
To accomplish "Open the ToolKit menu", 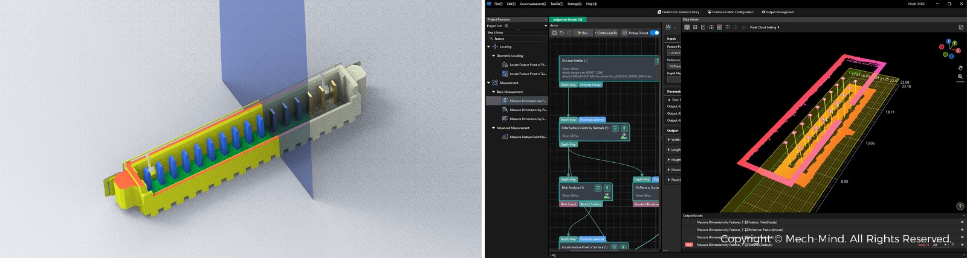I will [x=556, y=4].
